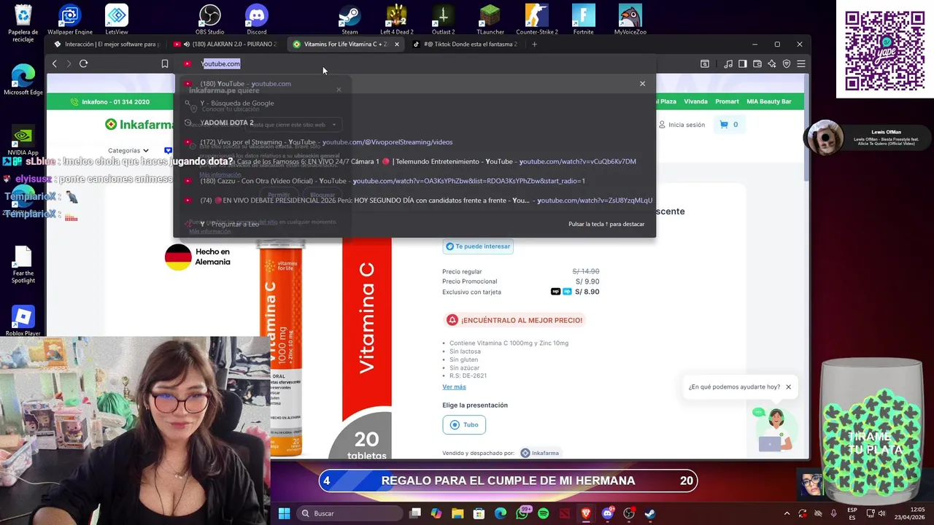Open the Promart store link
The height and width of the screenshot is (525, 934).
point(727,101)
